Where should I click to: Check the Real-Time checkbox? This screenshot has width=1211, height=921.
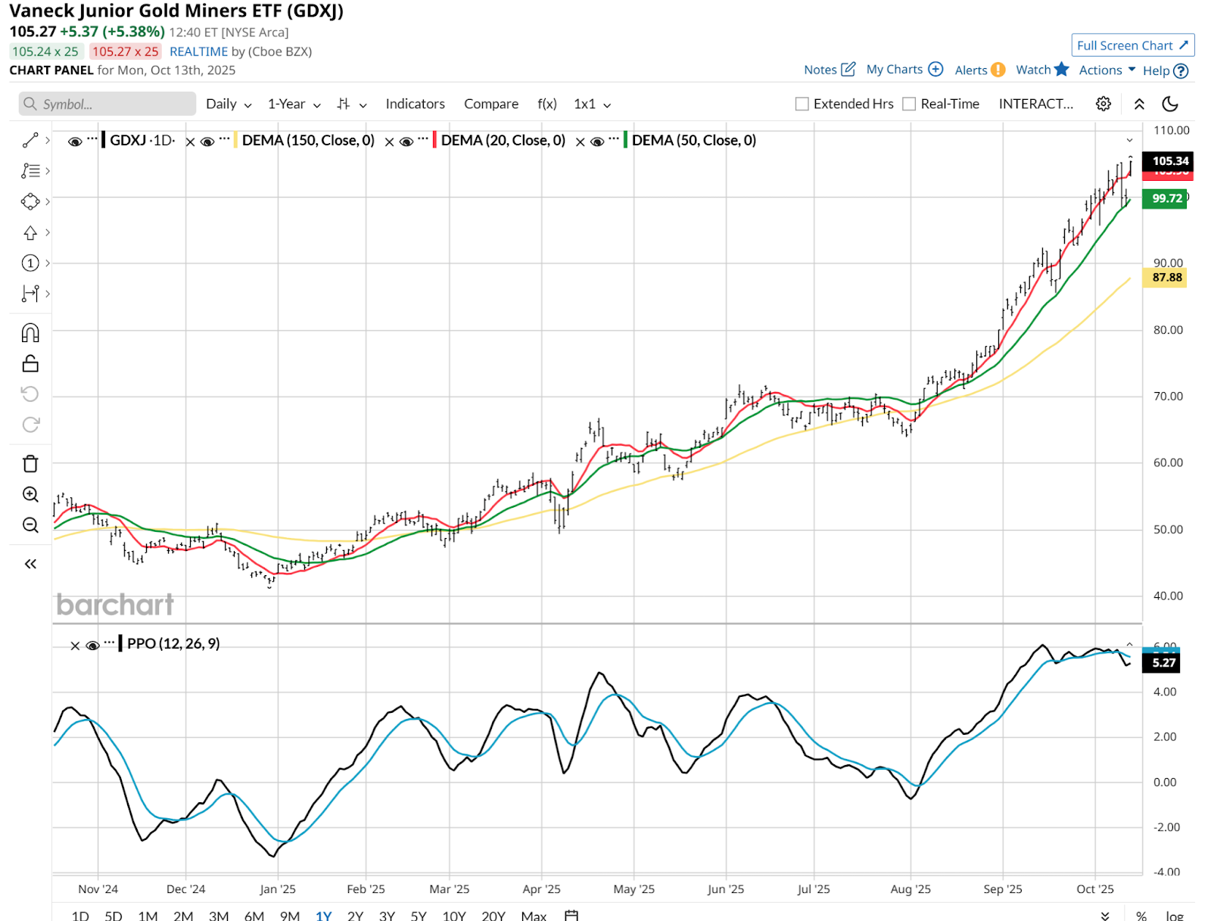pyautogui.click(x=910, y=104)
